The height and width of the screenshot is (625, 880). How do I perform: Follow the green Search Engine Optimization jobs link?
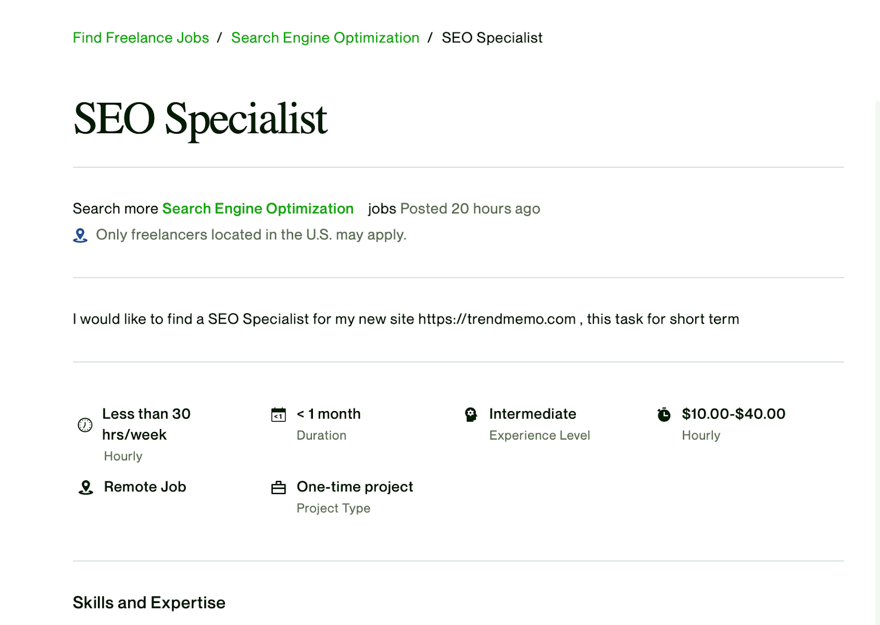257,209
